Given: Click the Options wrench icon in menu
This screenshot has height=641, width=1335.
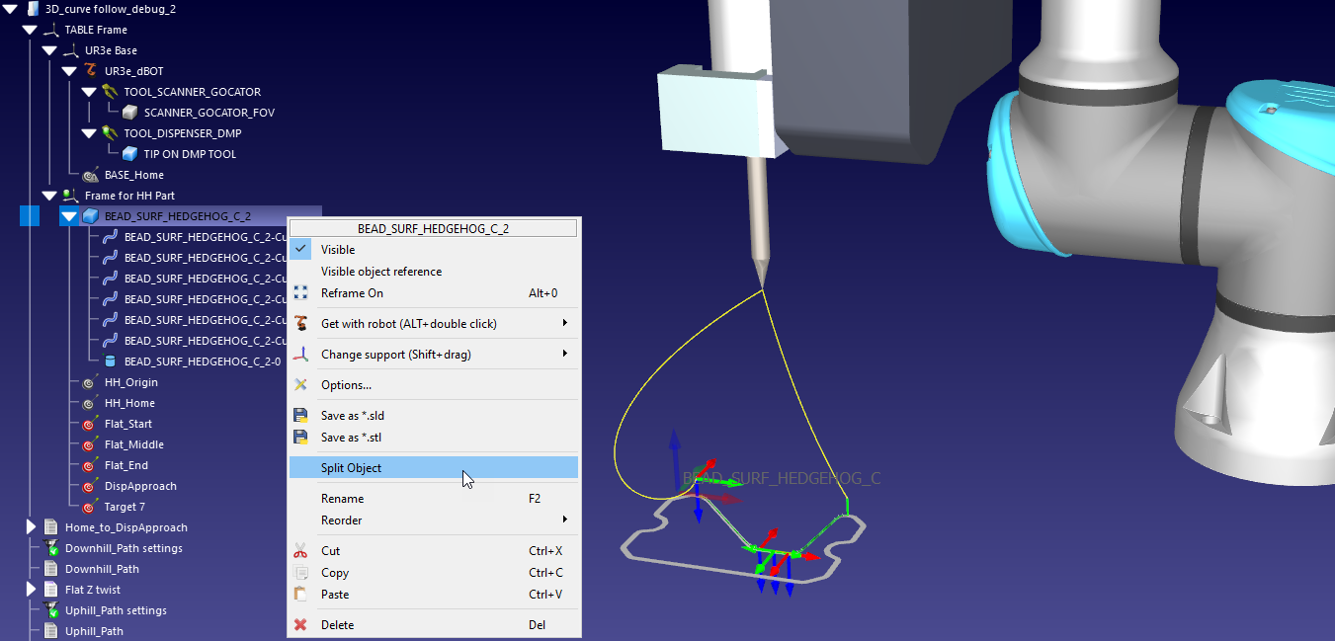Looking at the screenshot, I should click(x=301, y=385).
